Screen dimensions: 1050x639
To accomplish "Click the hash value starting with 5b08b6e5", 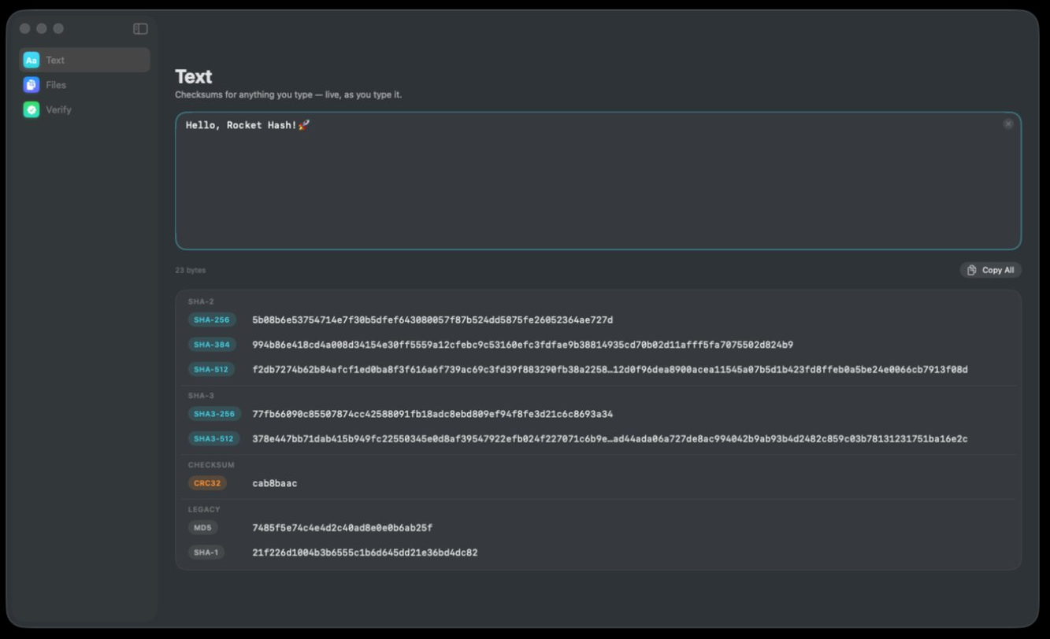I will [x=432, y=320].
